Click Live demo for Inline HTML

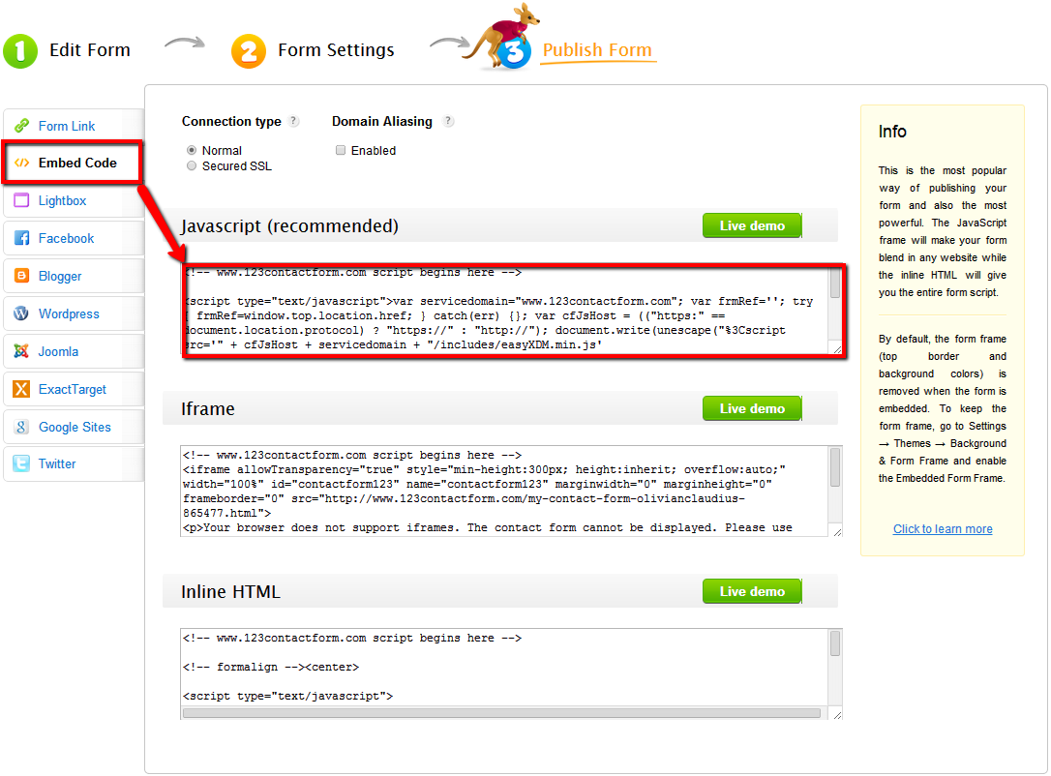pos(752,591)
